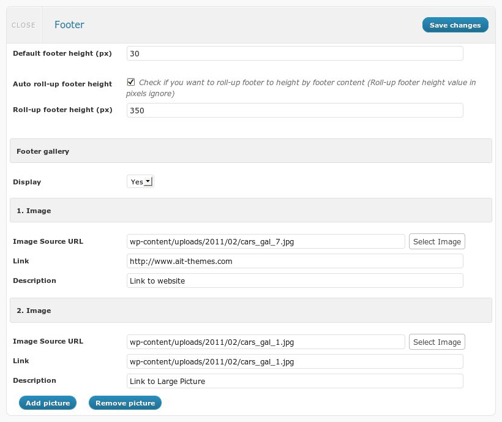
Task: Click Roll-up footer height input field
Action: 294,111
